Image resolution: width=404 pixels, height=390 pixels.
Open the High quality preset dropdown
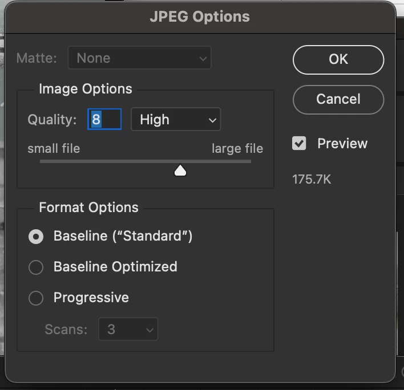pyautogui.click(x=175, y=120)
